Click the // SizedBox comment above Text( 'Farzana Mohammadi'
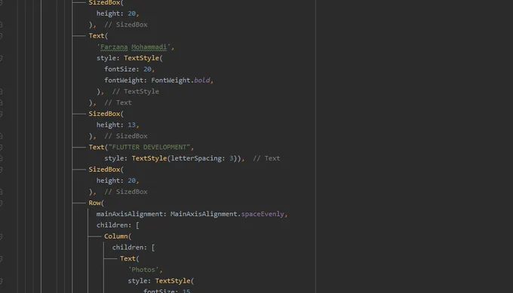 (x=126, y=25)
